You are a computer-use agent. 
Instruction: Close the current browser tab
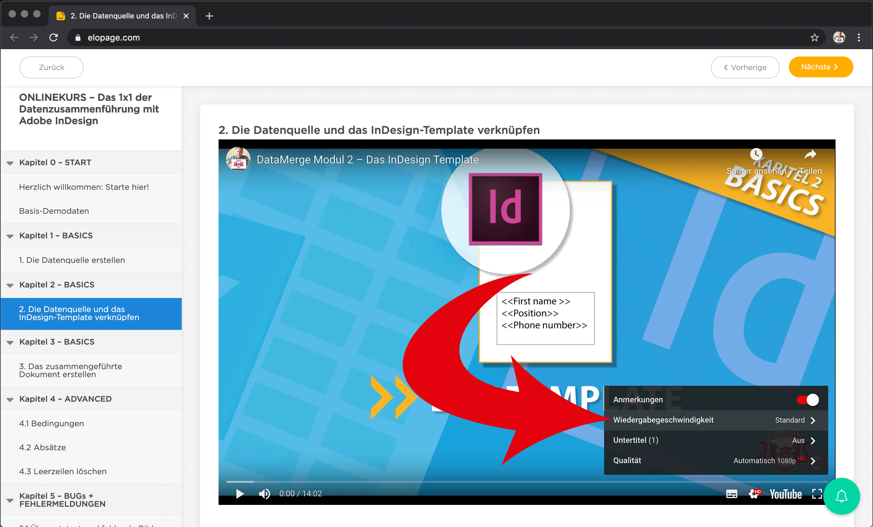pos(186,16)
